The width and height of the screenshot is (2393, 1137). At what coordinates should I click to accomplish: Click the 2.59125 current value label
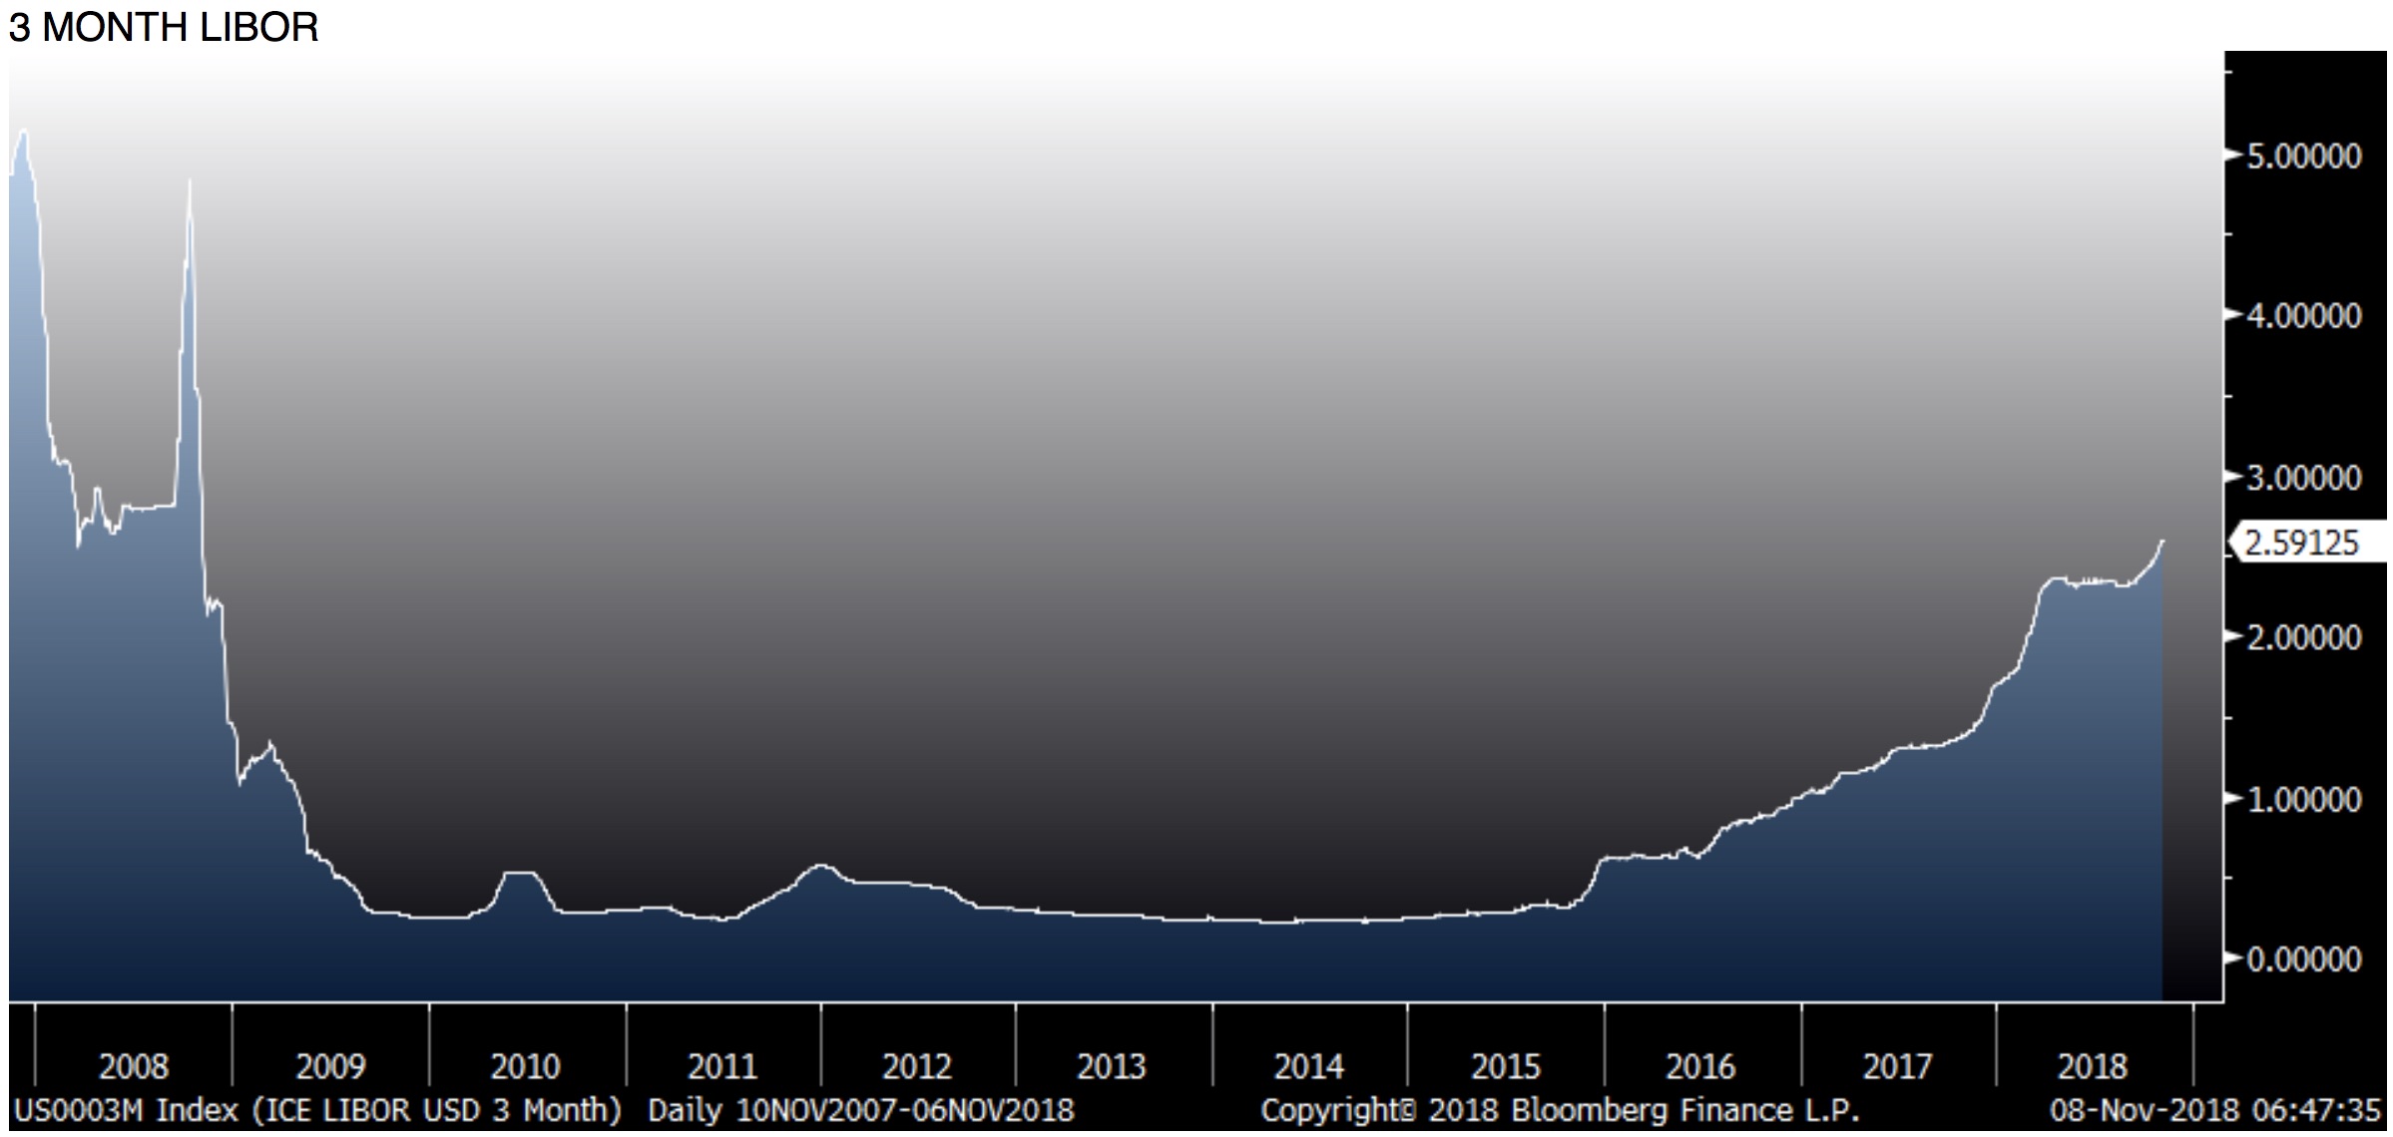(x=2301, y=544)
